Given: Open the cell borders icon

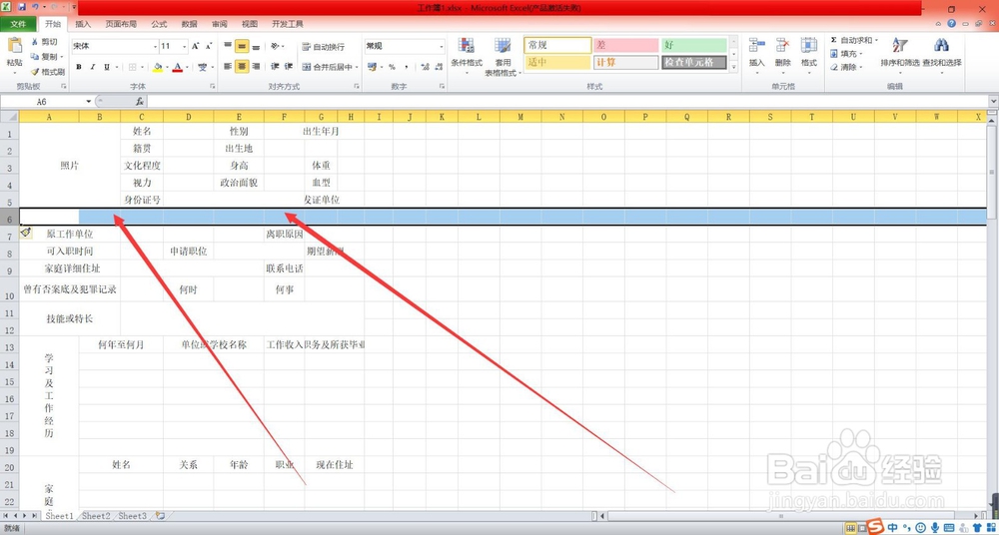Looking at the screenshot, I should pyautogui.click(x=133, y=67).
